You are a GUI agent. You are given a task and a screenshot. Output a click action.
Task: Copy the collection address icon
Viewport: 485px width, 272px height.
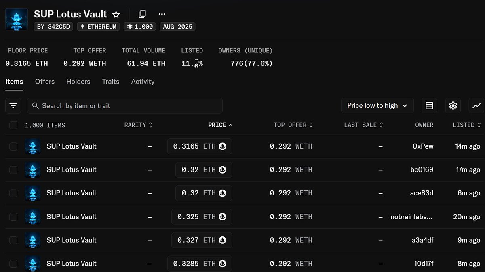142,14
